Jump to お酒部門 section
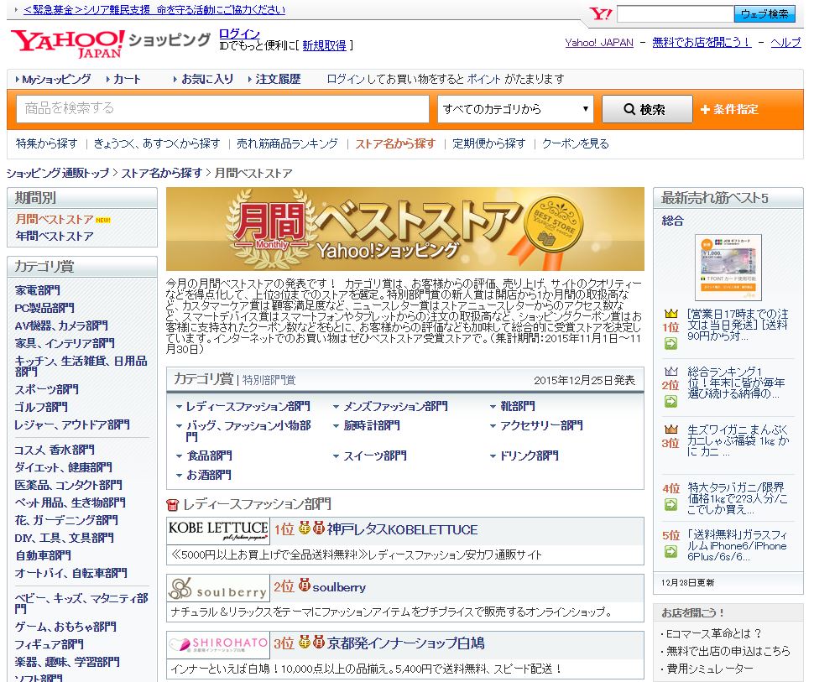 click(x=209, y=475)
